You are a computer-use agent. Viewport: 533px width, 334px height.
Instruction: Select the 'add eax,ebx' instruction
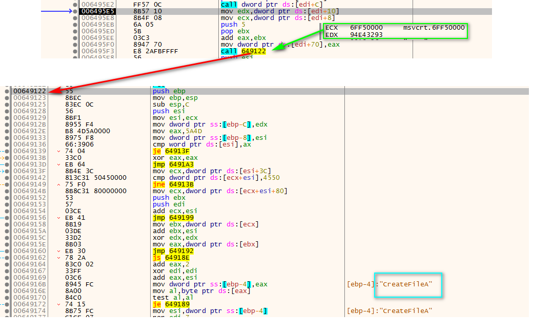243,38
